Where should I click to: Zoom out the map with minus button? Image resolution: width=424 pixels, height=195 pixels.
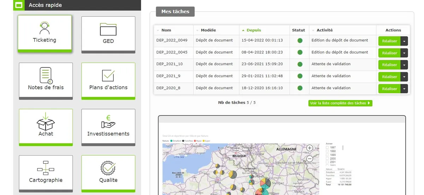309,159
